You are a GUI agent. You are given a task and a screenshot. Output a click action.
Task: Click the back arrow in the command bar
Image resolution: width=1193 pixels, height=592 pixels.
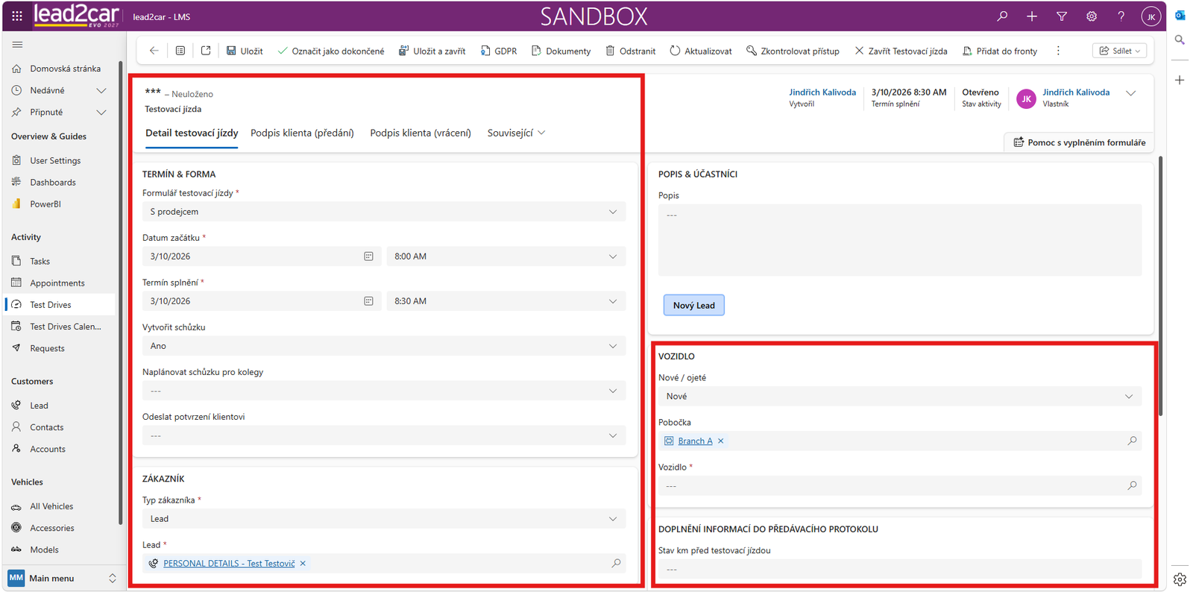coord(154,51)
